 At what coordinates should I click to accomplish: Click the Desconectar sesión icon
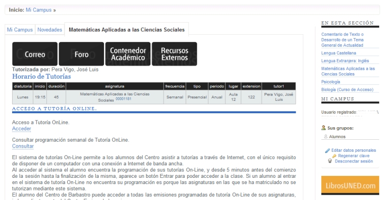click(329, 161)
